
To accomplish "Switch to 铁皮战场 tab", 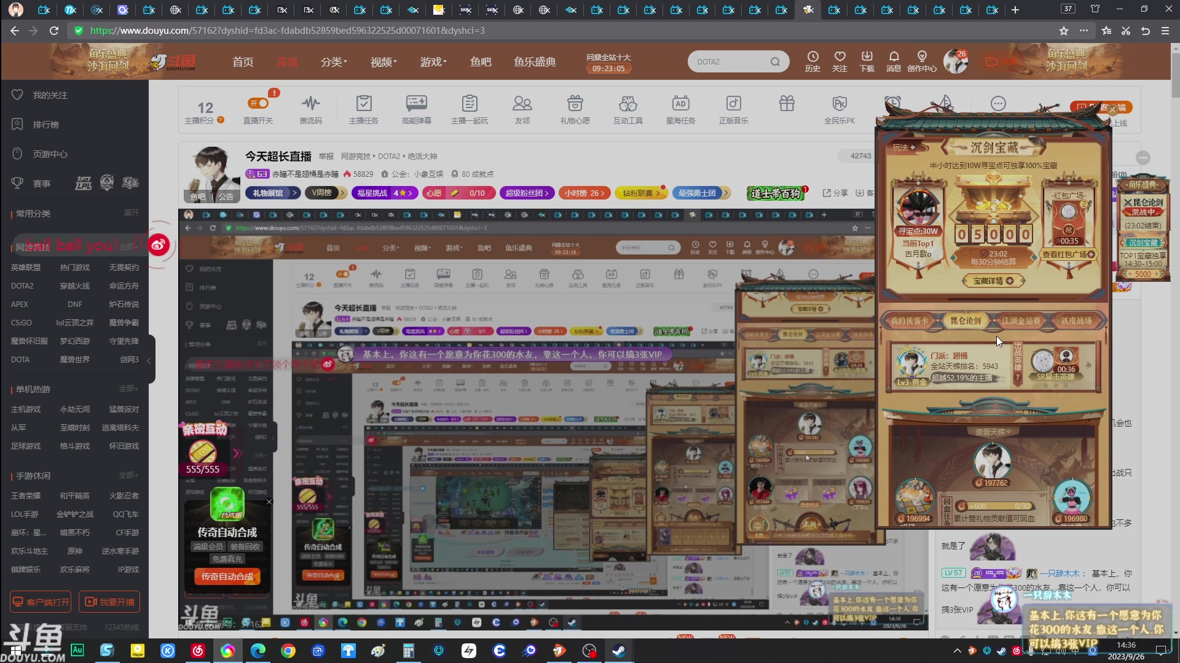I will click(1076, 320).
